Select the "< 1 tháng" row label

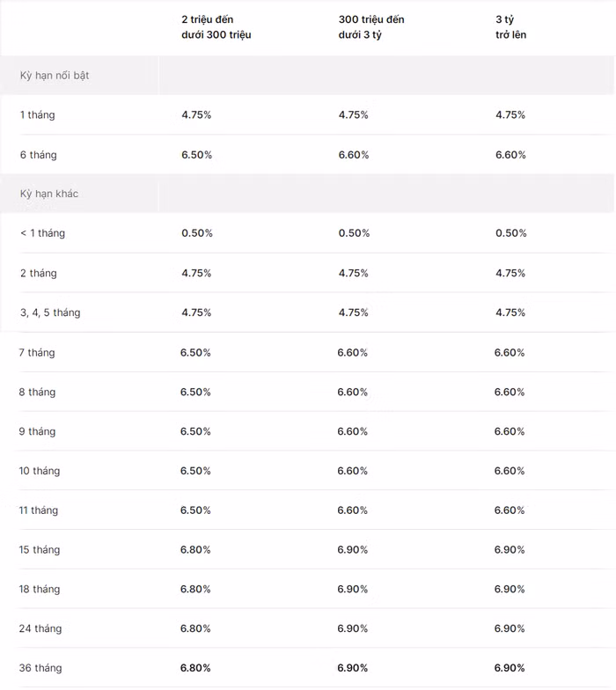pyautogui.click(x=42, y=233)
